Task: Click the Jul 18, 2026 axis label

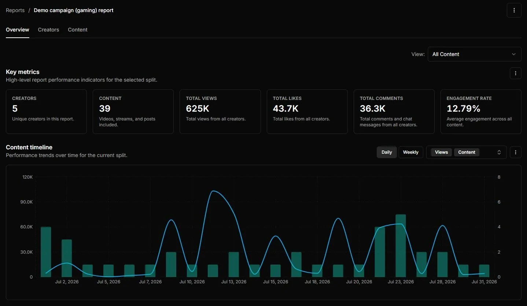Action: [317, 281]
